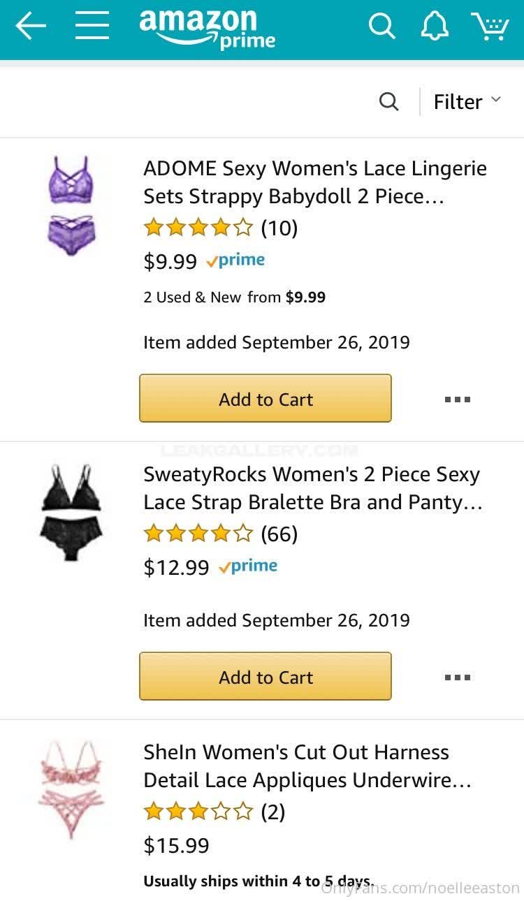View the pink harness set thumbnail

click(x=71, y=789)
